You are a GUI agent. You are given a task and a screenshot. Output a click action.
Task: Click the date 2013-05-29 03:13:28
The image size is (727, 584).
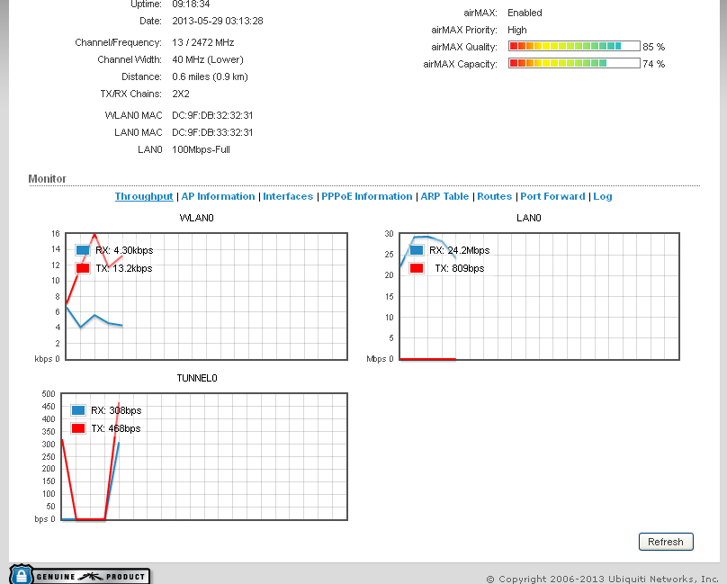pos(218,22)
